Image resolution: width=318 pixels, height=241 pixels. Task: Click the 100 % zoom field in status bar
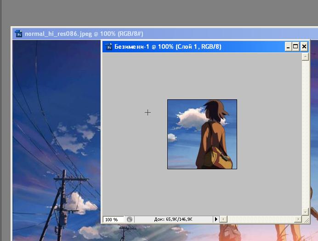pyautogui.click(x=114, y=219)
